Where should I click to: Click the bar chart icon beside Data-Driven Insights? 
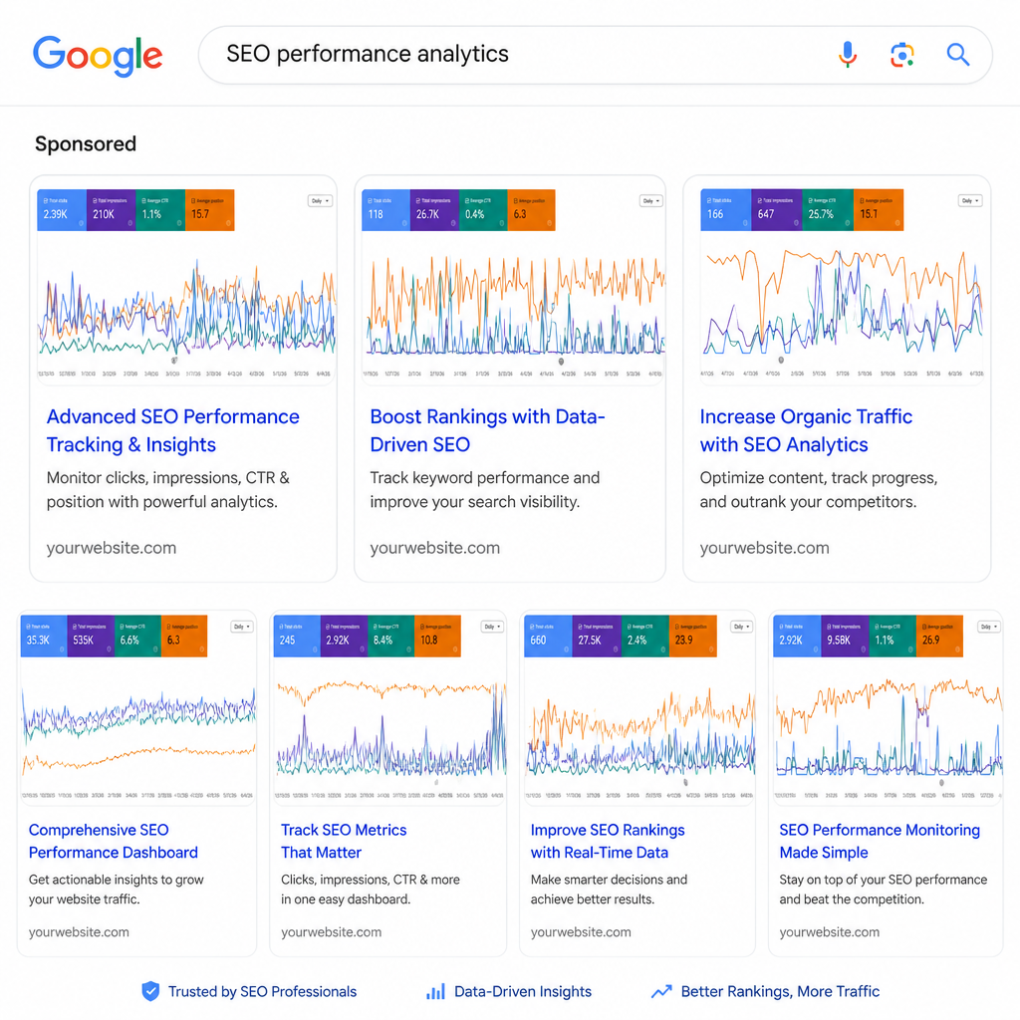[435, 991]
